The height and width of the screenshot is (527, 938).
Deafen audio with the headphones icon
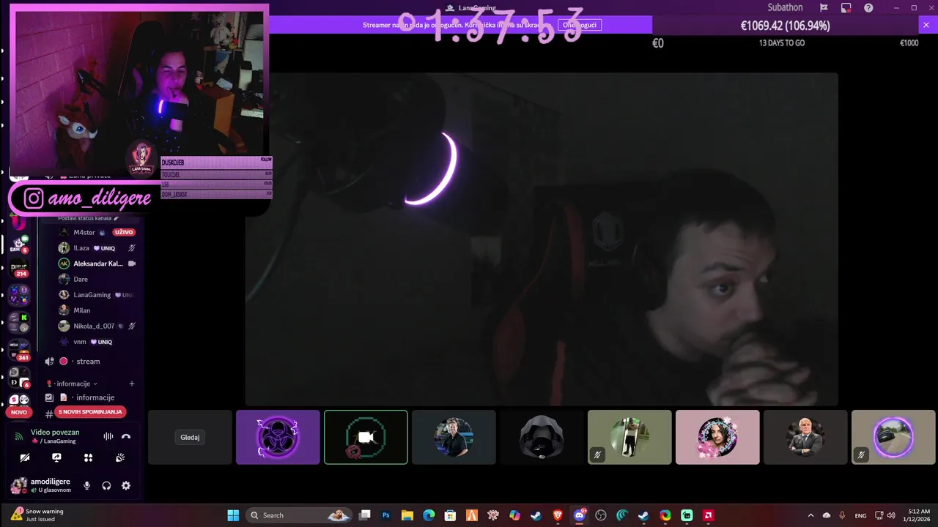point(106,485)
